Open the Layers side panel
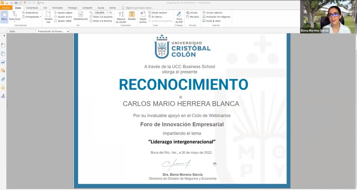 coord(3,62)
